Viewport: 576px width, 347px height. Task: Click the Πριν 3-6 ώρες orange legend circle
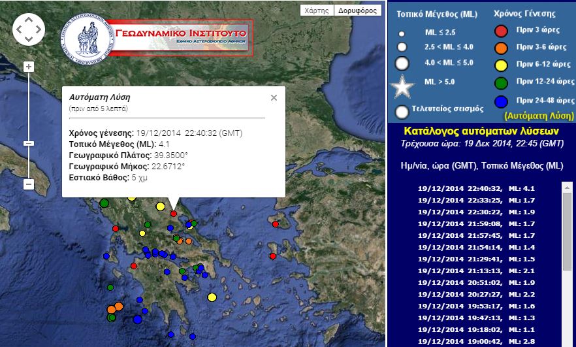(501, 48)
